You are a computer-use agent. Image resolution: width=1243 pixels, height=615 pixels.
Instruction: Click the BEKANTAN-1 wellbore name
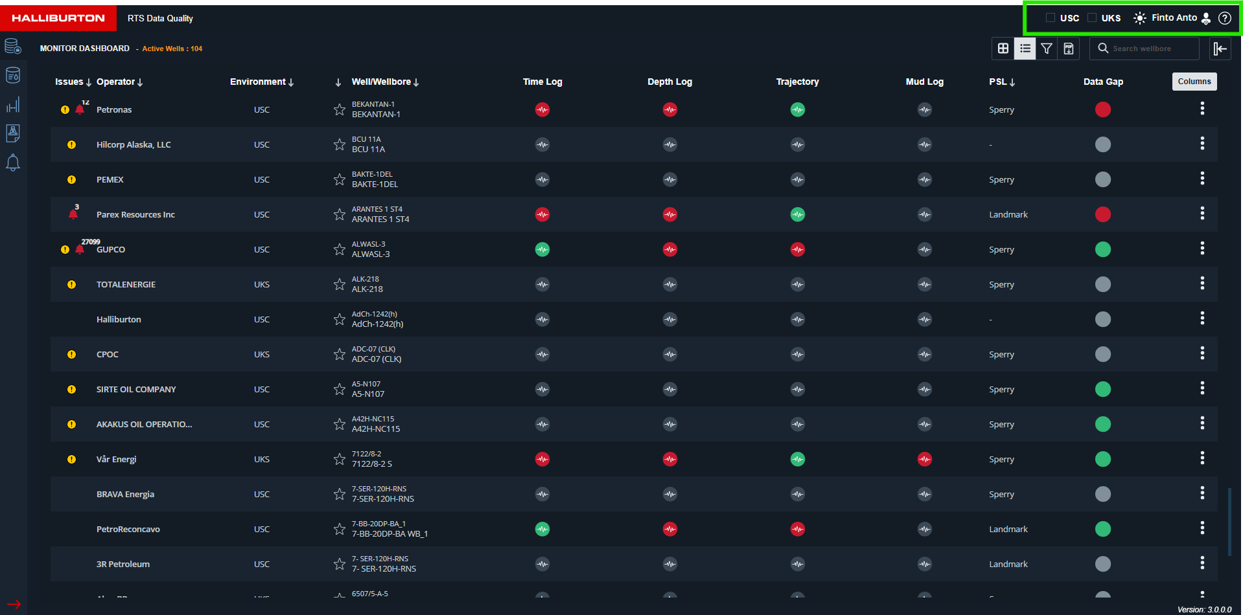(x=376, y=115)
